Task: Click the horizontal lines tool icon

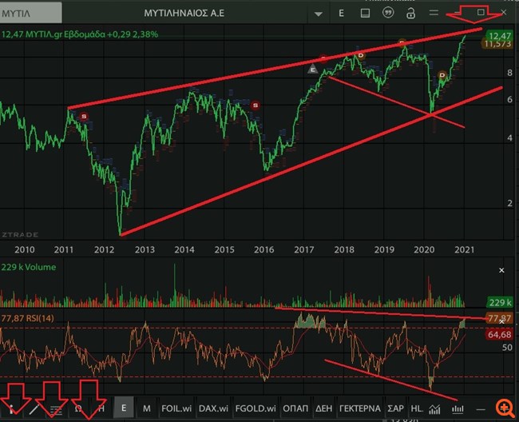Action: coord(56,408)
